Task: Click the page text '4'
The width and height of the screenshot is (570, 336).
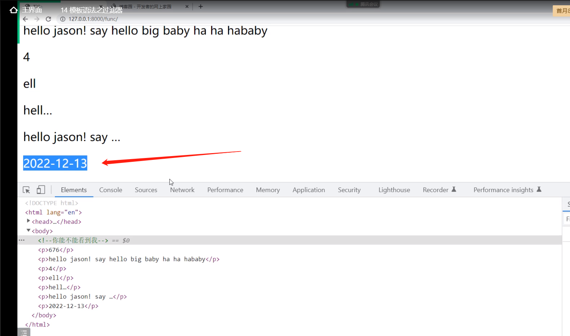Action: [26, 57]
